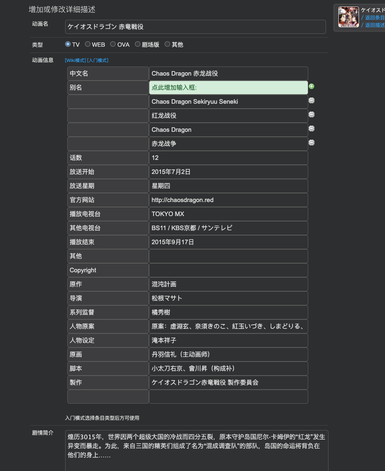
Task: Remove the "Chaos Dragon" alias row
Action: click(x=311, y=128)
